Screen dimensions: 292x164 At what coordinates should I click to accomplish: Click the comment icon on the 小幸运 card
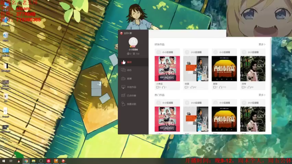pos(158,87)
